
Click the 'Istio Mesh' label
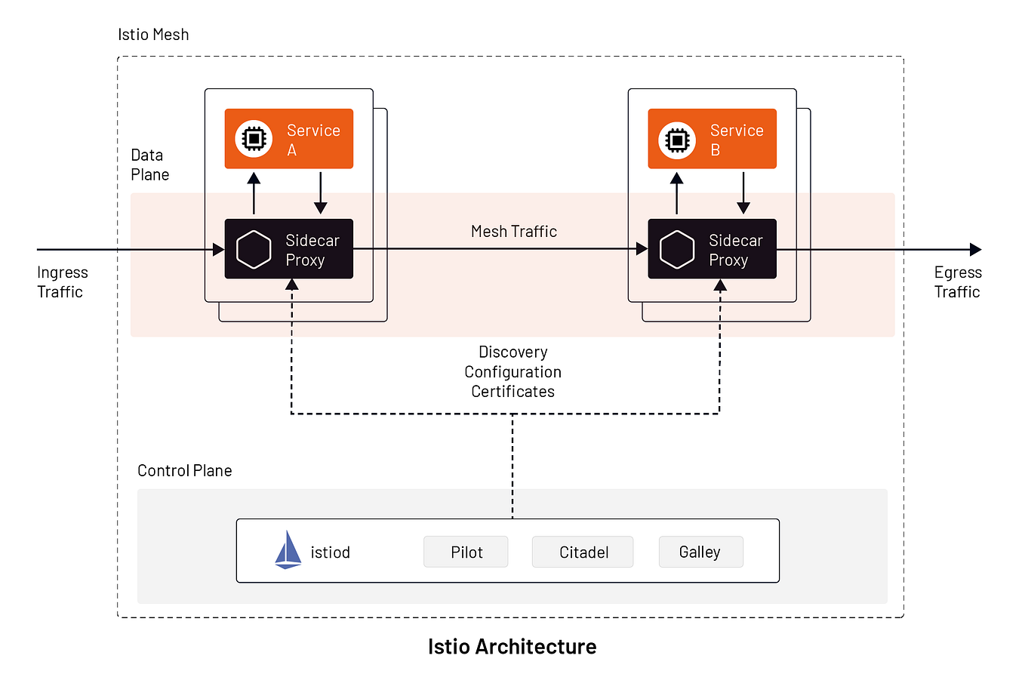153,35
